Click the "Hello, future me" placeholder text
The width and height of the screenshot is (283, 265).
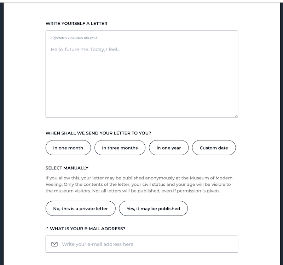pos(85,50)
